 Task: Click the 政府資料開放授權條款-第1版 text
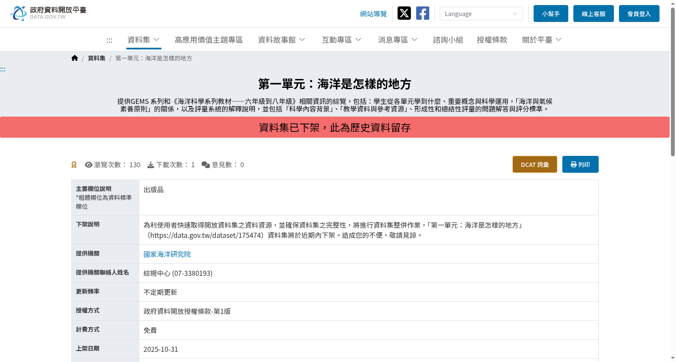[x=187, y=311]
